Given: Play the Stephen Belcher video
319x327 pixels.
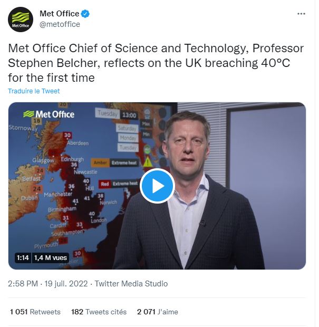Looking at the screenshot, I should [157, 186].
